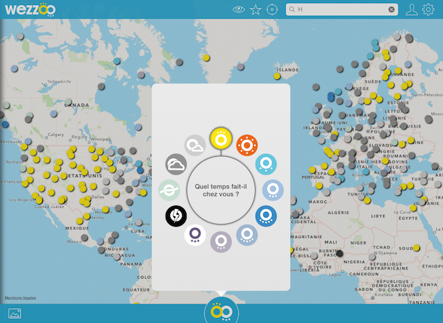Viewport: 443px width, 323px height.
Task: Choose the black thunderstorm lightning icon
Action: [176, 215]
